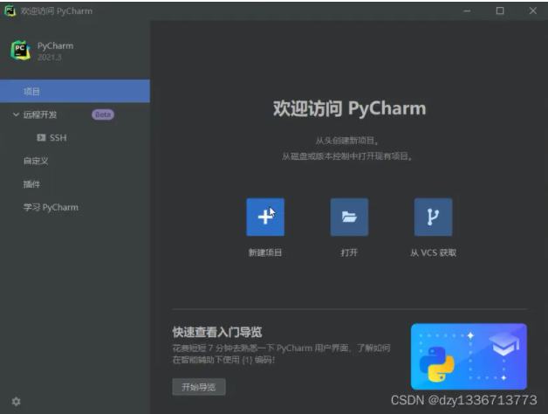This screenshot has width=548, height=414.
Task: Minimize the PyCharm welcome window
Action: 467,10
